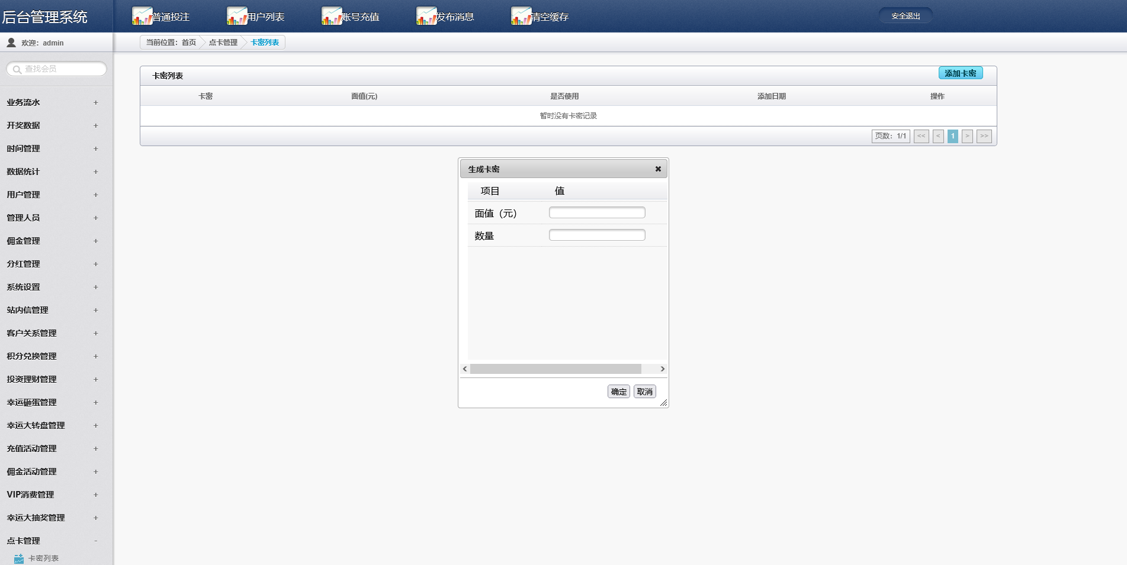Click the 添加卡密 button
The image size is (1127, 565).
pyautogui.click(x=961, y=73)
